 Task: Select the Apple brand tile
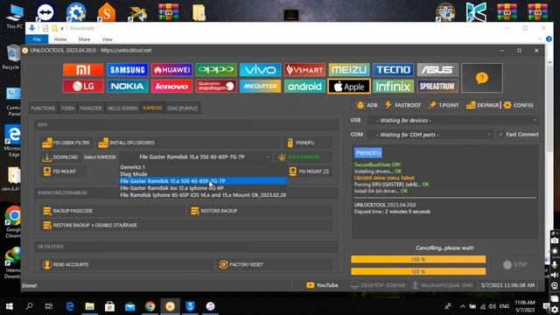point(349,86)
